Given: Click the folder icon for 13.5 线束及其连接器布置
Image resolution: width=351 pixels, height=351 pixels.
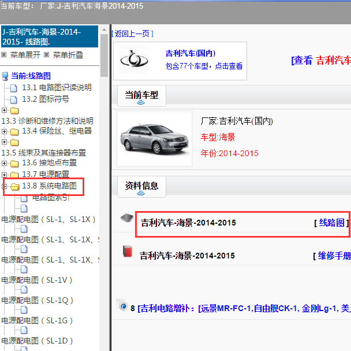Looking at the screenshot, I should 14,142.
